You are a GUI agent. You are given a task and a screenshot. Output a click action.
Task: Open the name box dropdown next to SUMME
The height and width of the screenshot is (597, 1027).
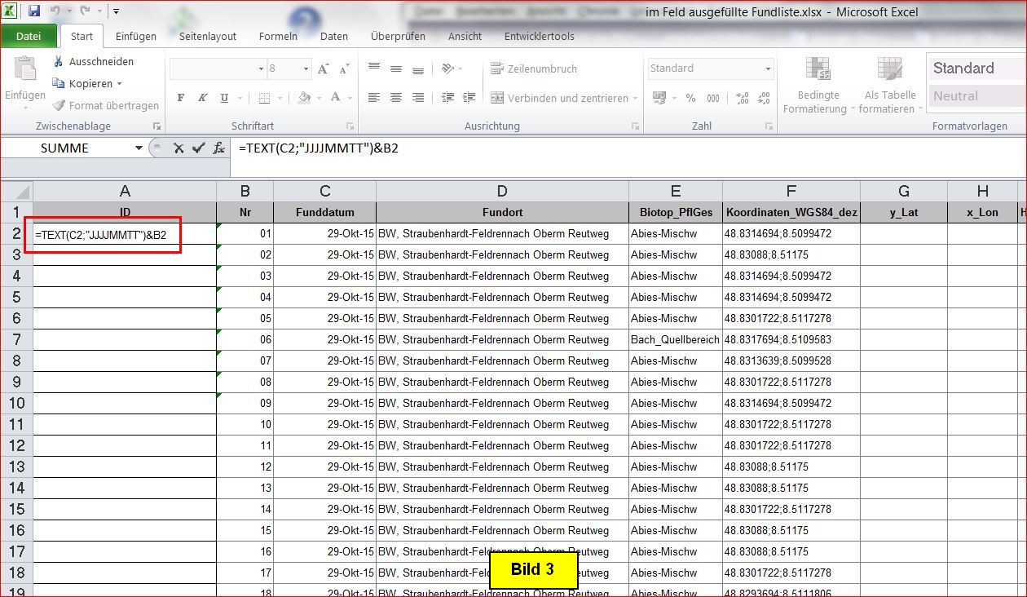click(x=139, y=148)
